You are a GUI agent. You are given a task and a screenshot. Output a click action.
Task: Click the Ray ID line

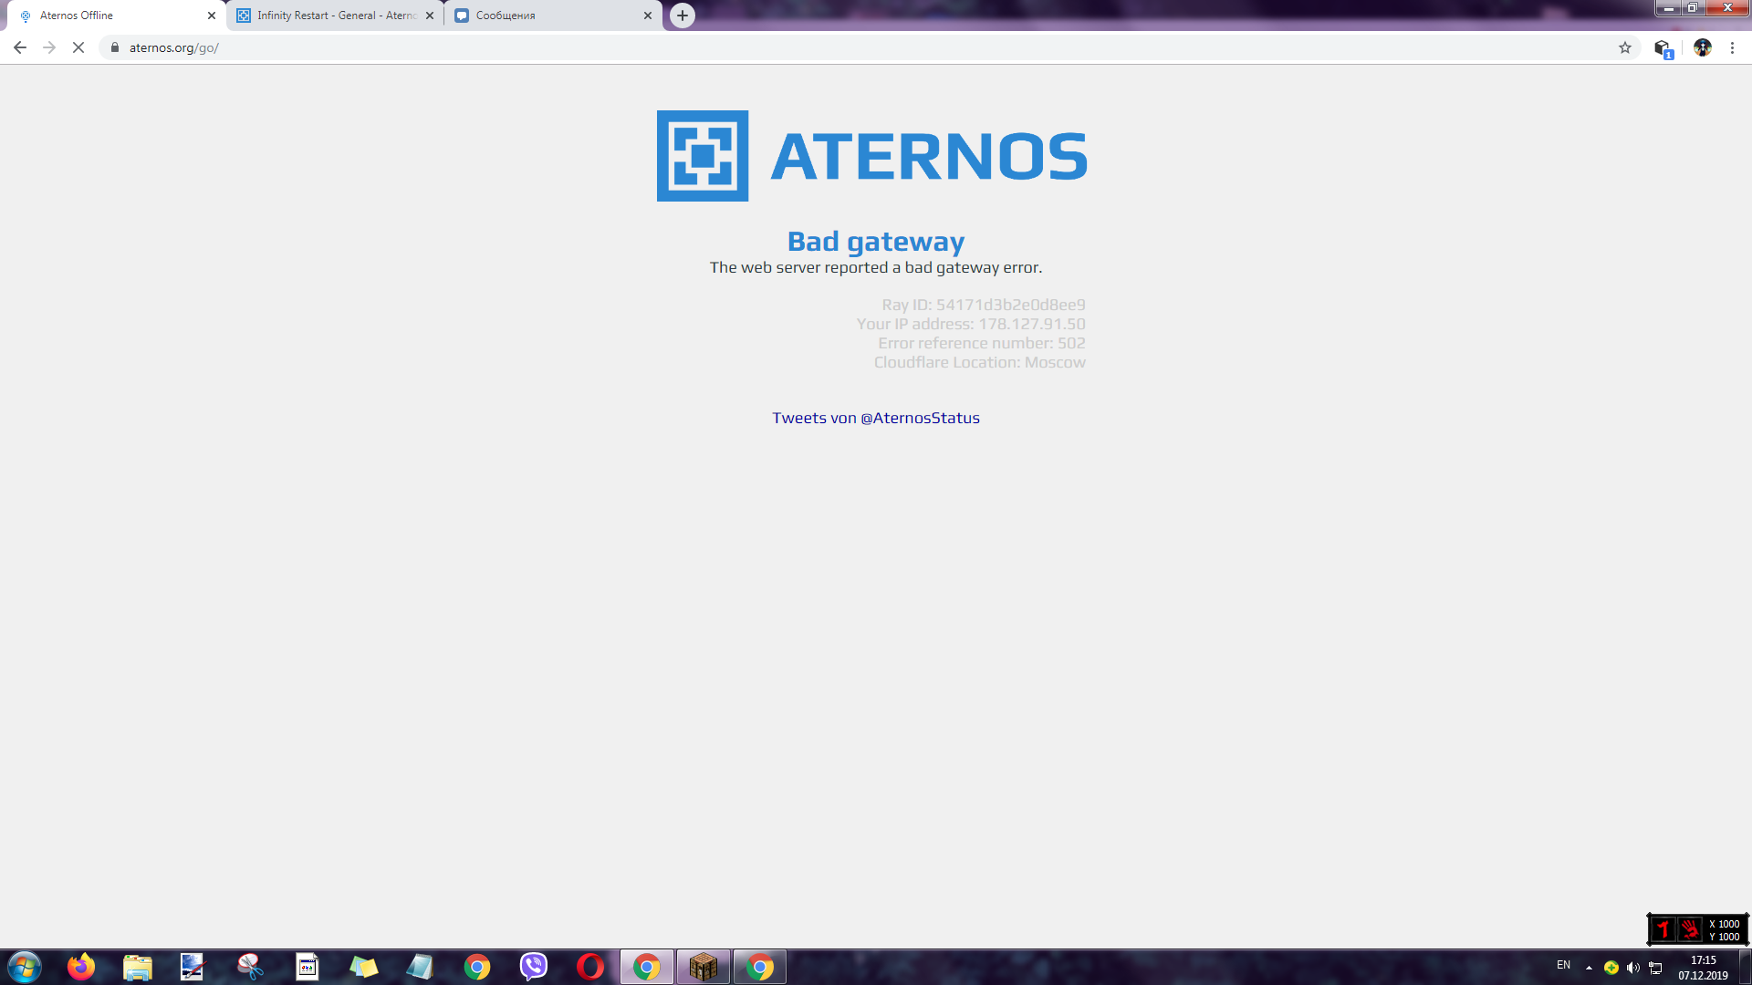point(984,305)
